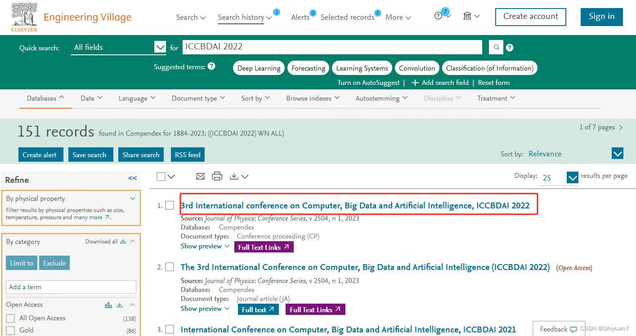
Task: Open Language filter tab
Action: [137, 98]
